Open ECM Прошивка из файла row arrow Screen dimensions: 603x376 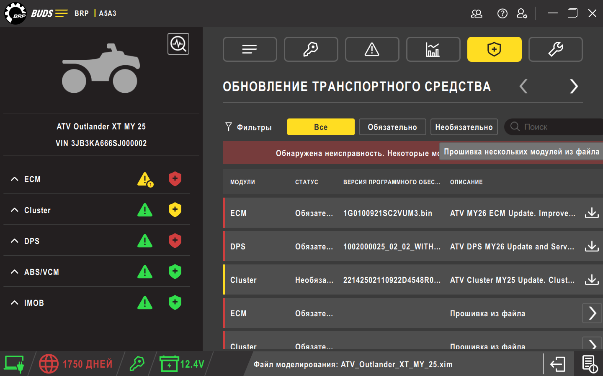(x=592, y=313)
